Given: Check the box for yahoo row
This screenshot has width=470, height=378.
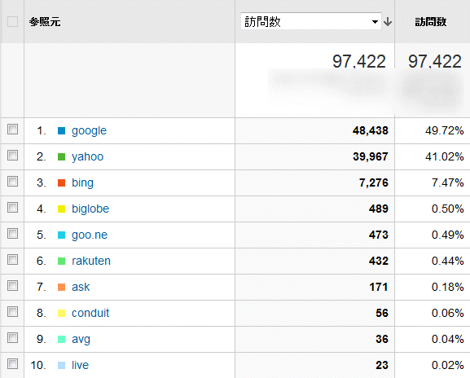Looking at the screenshot, I should point(12,156).
